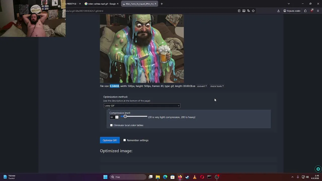Open the Firefox hamburger menu

318,11
